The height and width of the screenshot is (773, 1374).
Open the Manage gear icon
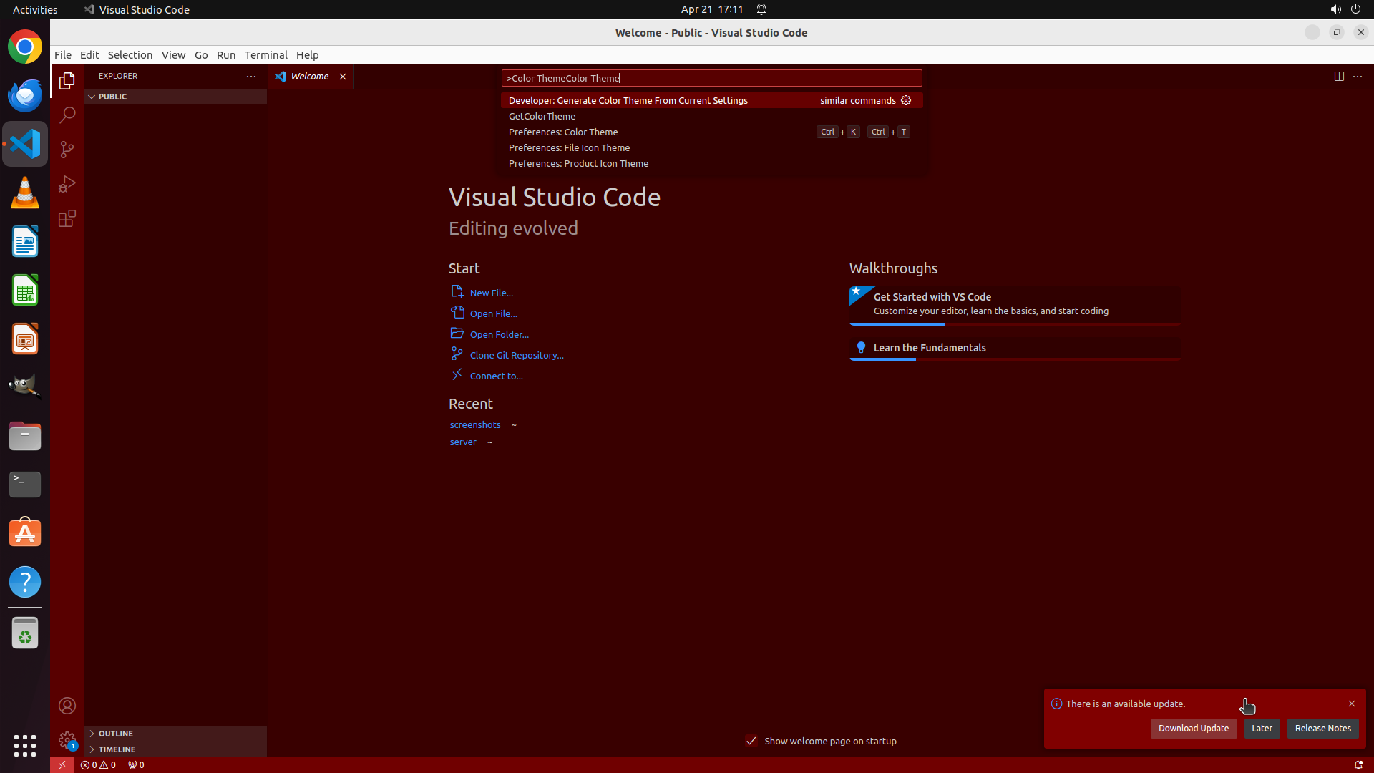pos(67,739)
